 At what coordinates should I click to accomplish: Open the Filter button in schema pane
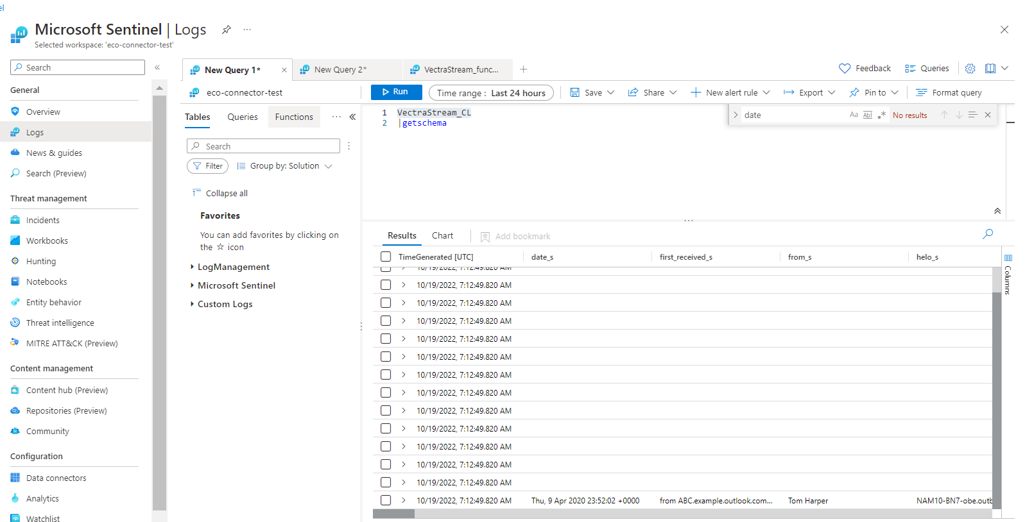[x=207, y=166]
